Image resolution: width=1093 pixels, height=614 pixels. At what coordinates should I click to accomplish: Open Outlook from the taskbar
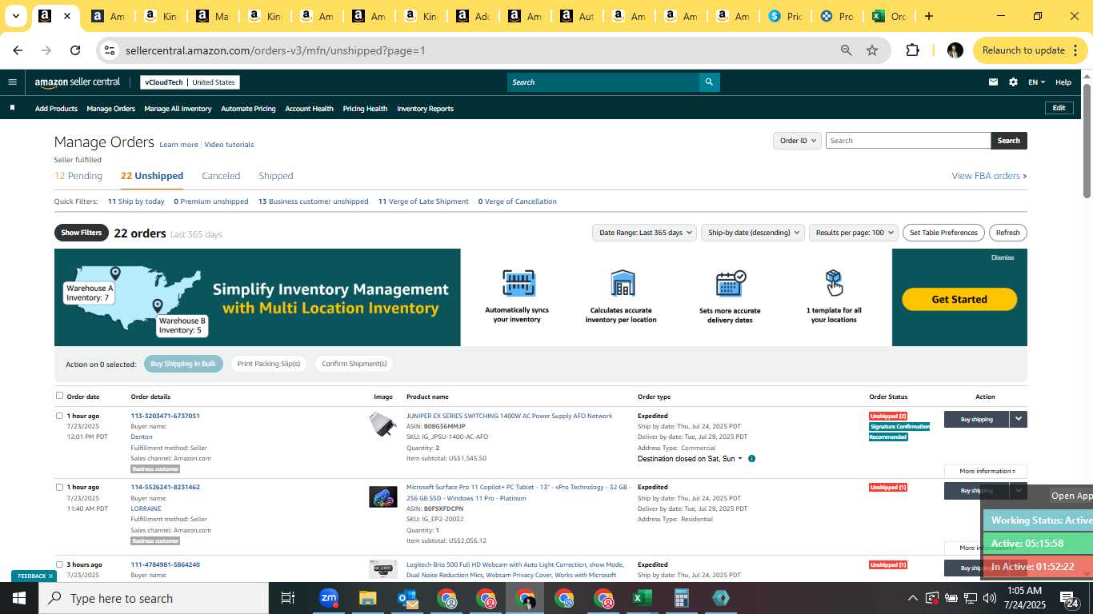click(406, 598)
